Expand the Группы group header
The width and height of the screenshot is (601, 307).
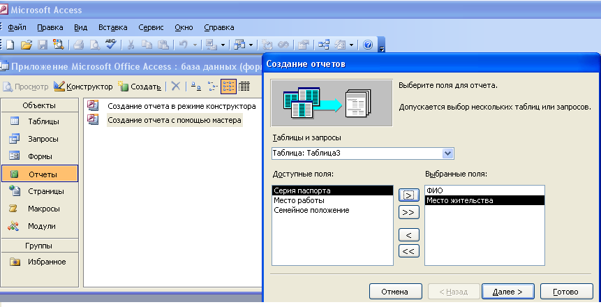click(x=39, y=246)
